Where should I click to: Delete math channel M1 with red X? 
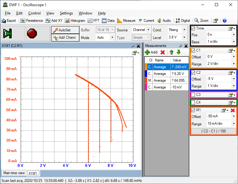coord(232,110)
